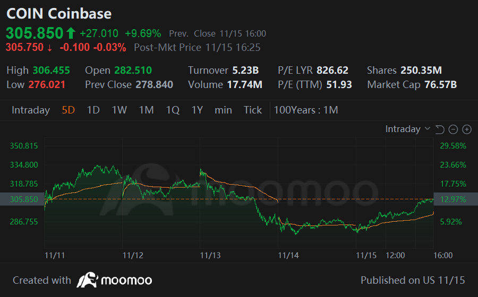Click the moomoo bull logo

coord(87,280)
